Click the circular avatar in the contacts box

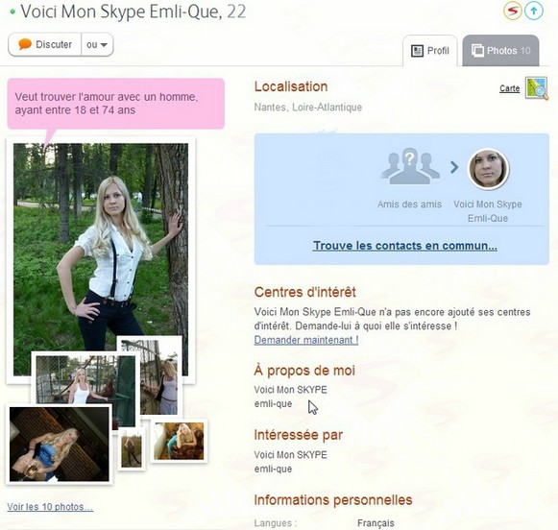tap(488, 169)
